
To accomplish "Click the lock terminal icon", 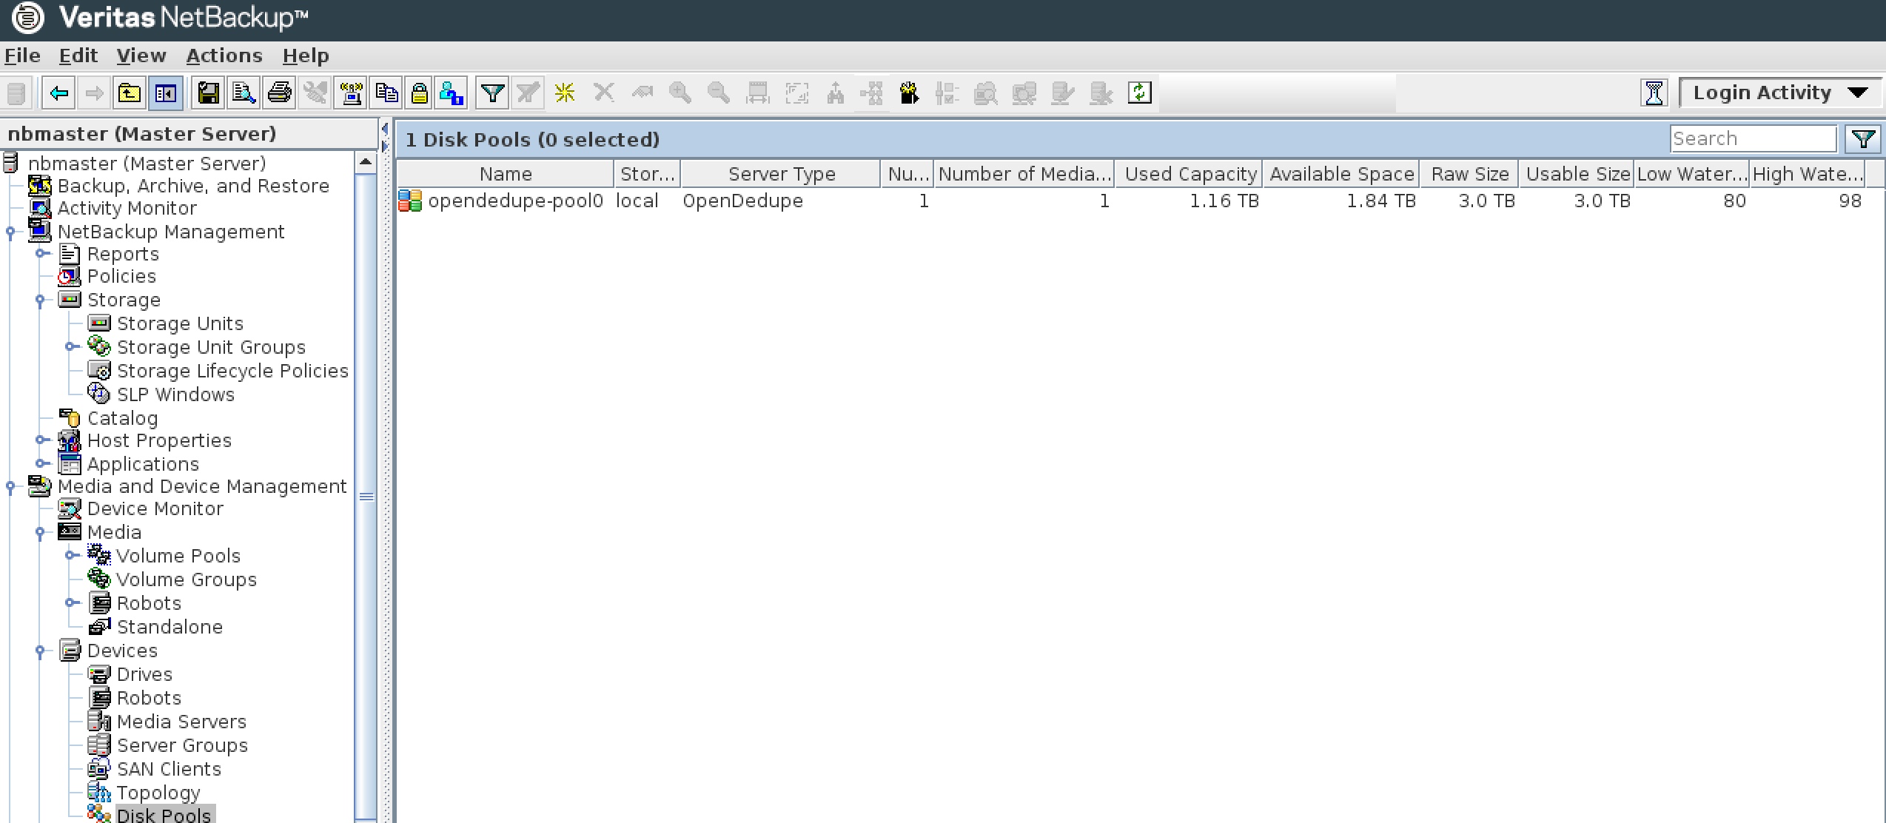I will pyautogui.click(x=419, y=93).
